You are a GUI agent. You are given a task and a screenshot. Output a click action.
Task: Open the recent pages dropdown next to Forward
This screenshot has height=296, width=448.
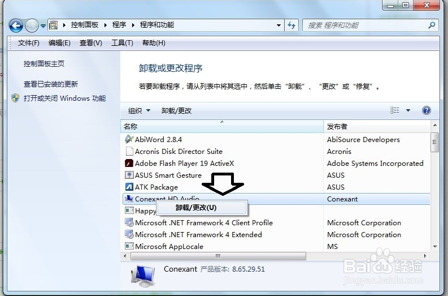43,26
